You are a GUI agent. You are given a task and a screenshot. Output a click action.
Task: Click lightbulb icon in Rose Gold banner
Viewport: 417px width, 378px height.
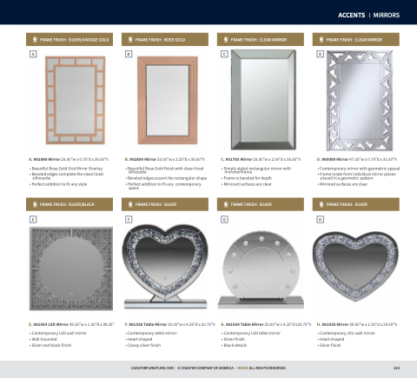pos(130,39)
